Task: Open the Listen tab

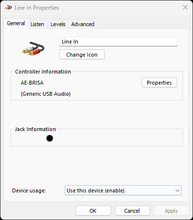Action: 37,24
